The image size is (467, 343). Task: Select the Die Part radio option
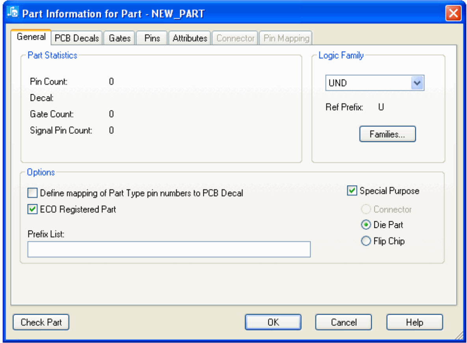(366, 225)
